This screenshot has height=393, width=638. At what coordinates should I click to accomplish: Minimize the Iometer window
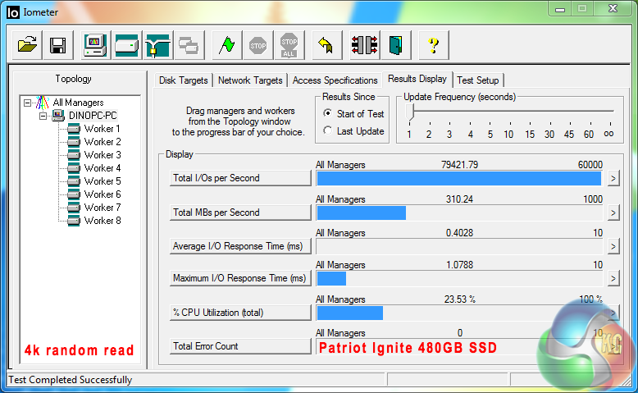[560, 9]
